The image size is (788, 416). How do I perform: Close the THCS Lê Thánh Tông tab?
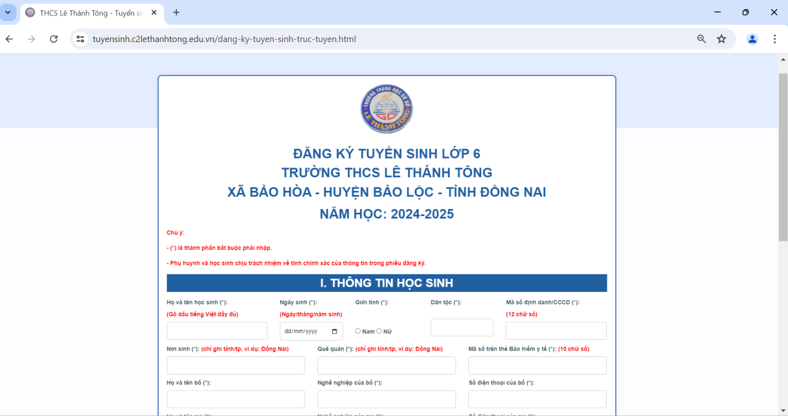155,12
